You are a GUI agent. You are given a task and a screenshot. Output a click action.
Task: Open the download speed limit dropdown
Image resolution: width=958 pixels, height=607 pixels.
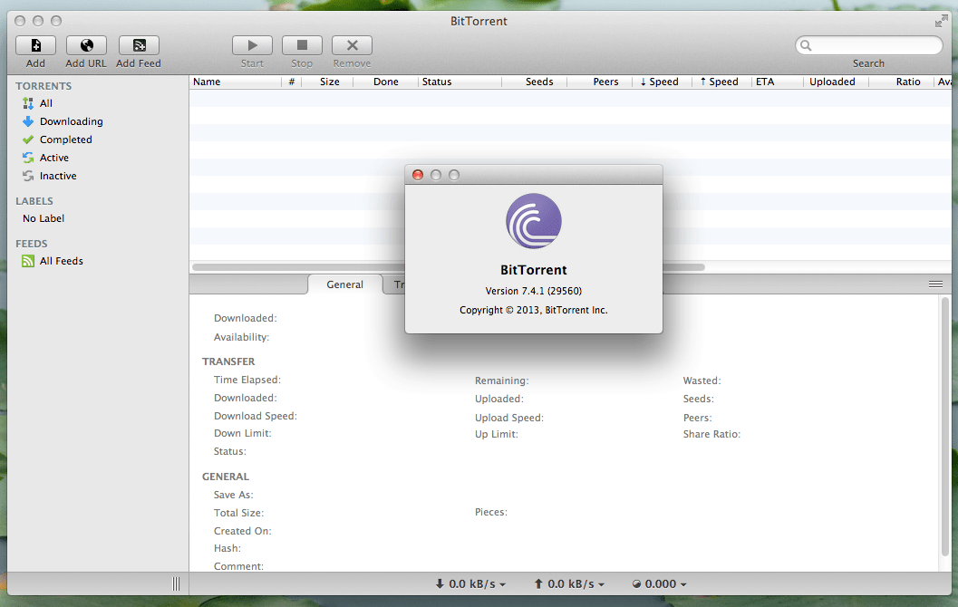point(470,583)
